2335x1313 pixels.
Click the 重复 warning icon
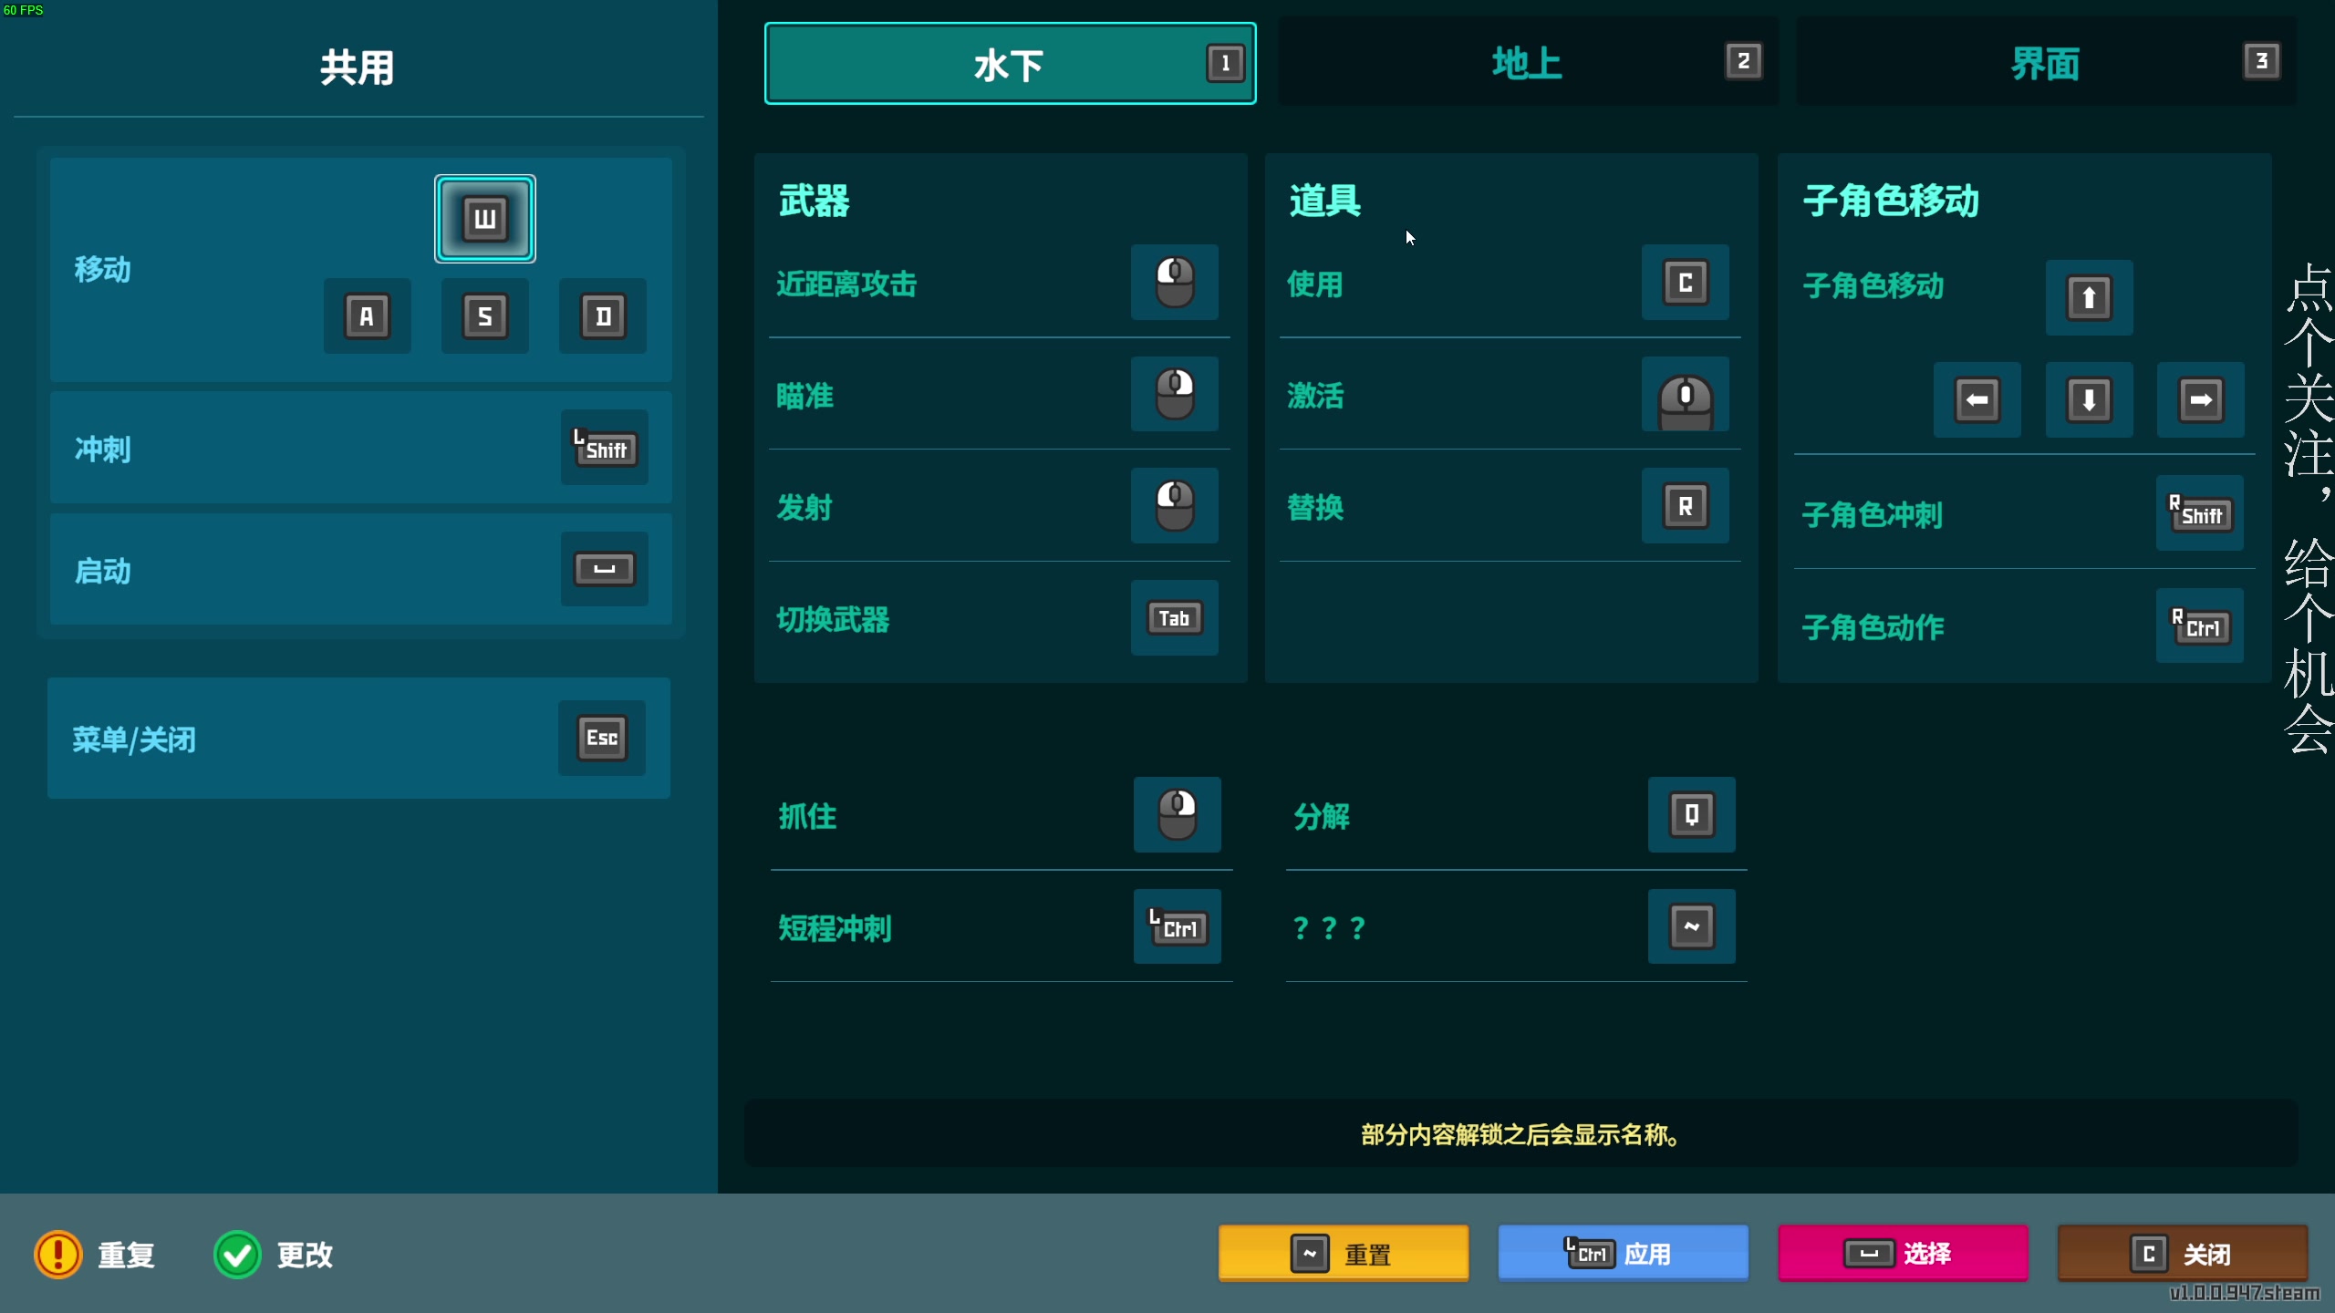[x=58, y=1256]
